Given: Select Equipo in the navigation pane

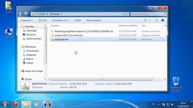Looking at the screenshot, I should tap(28, 79).
